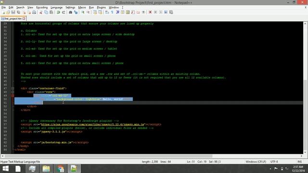The width and height of the screenshot is (308, 173).
Task: Open File Explorer from taskbar
Action: [46, 169]
